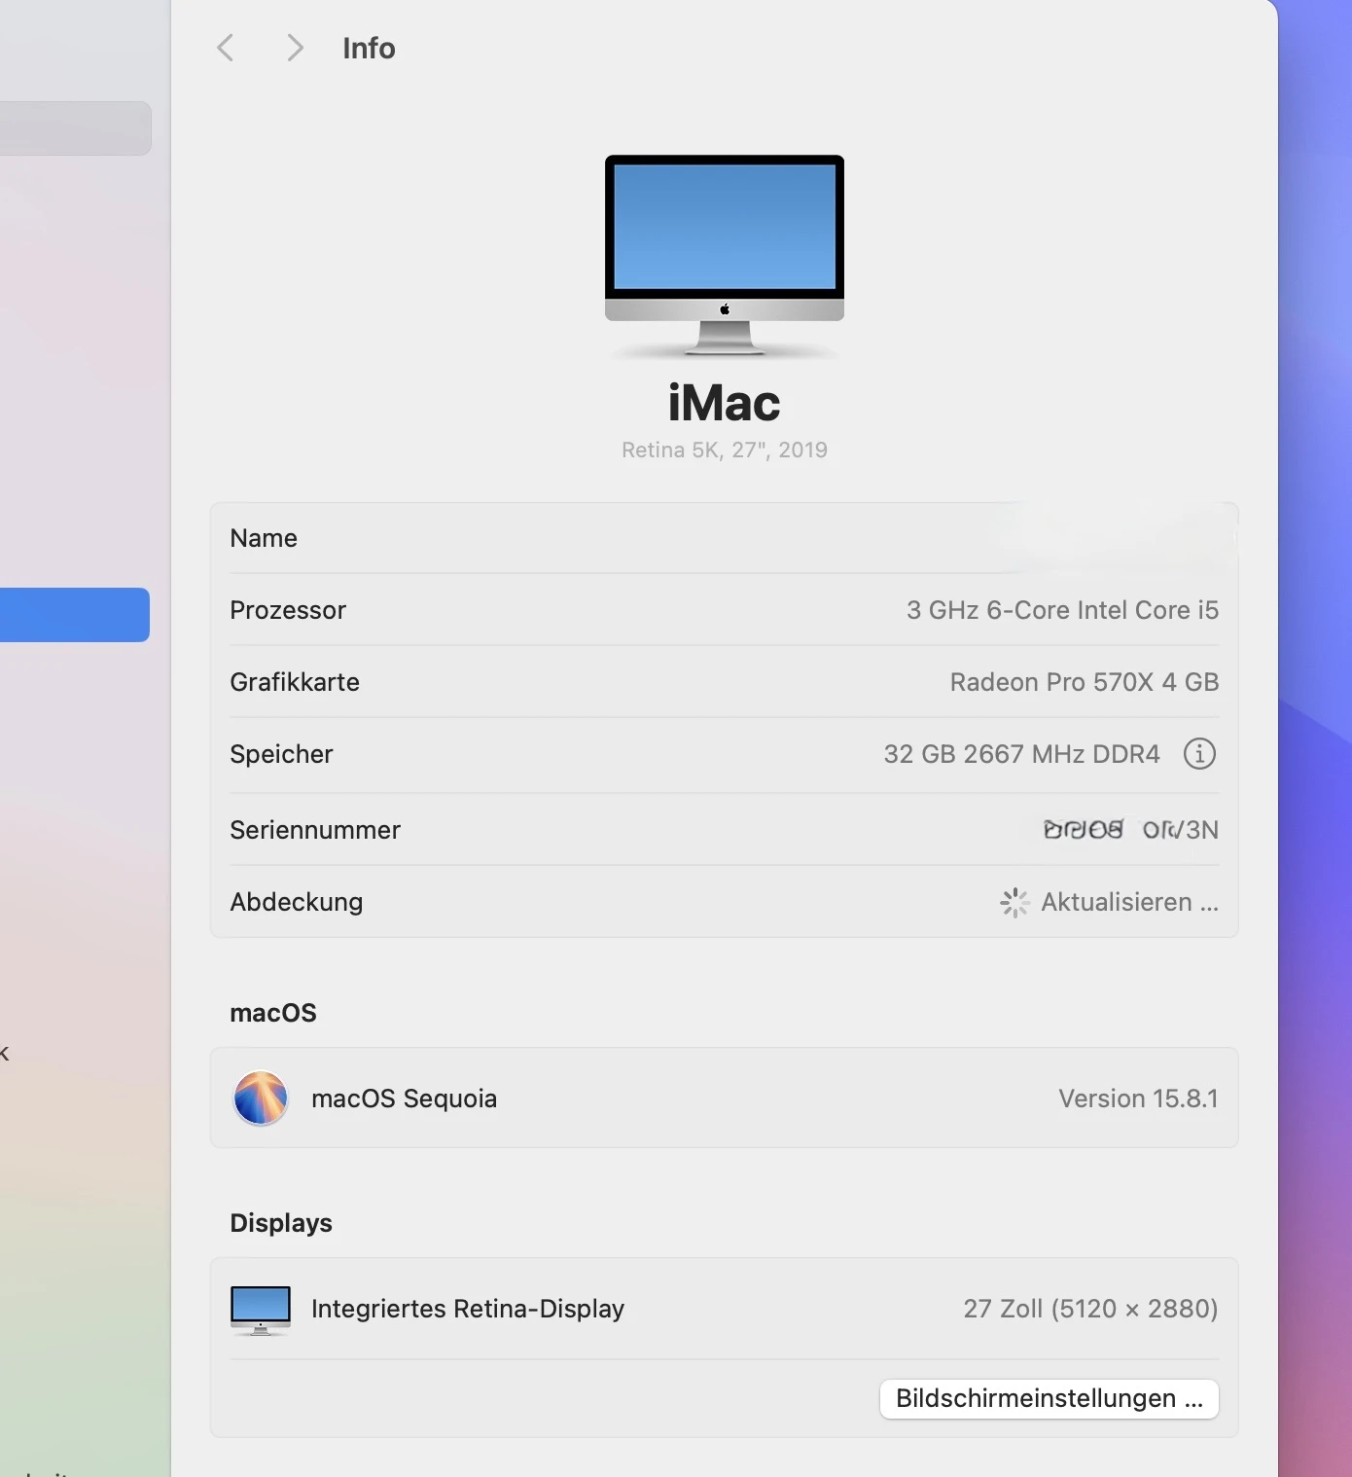1352x1477 pixels.
Task: Open memory details info icon
Action: [1199, 754]
